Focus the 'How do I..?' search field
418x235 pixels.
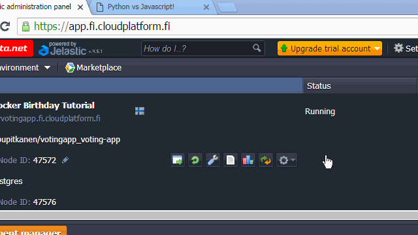pos(203,48)
